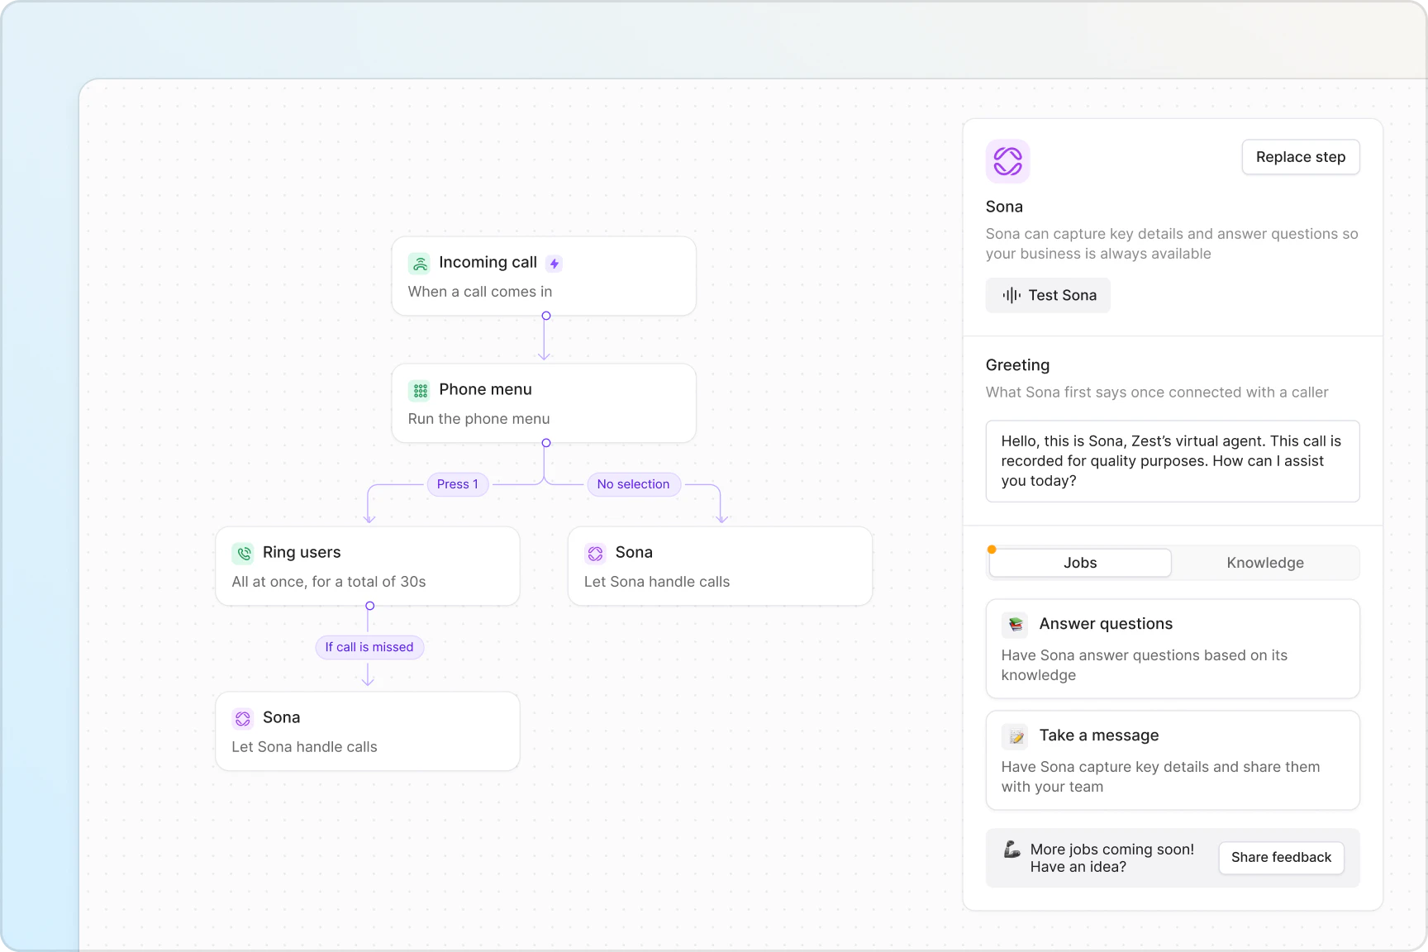Screen dimensions: 1428x952
Task: Click the Press 1 branch label
Action: pyautogui.click(x=457, y=484)
